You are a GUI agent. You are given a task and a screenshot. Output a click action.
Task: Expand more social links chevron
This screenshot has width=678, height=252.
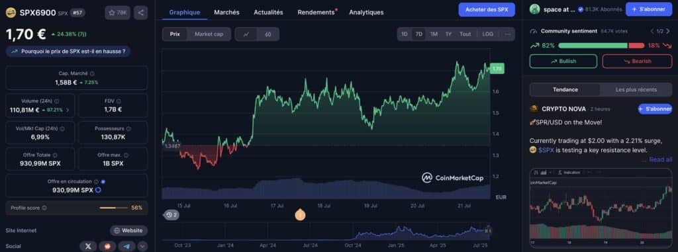[142, 246]
